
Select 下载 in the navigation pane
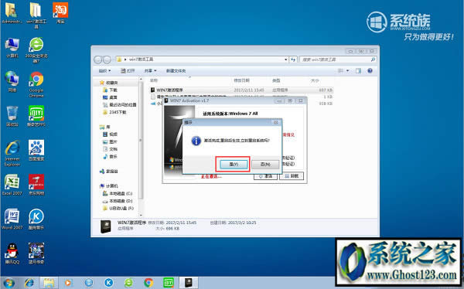pyautogui.click(x=110, y=90)
